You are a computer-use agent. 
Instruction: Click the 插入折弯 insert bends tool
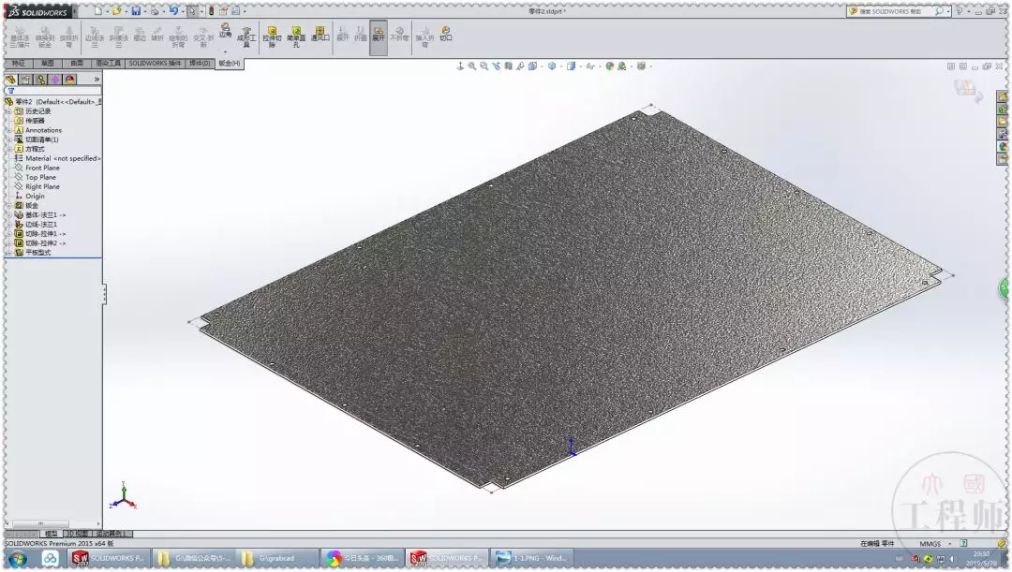coord(424,37)
